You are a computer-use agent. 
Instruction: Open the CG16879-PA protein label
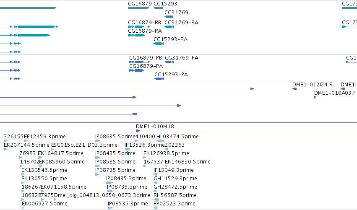[146, 66]
